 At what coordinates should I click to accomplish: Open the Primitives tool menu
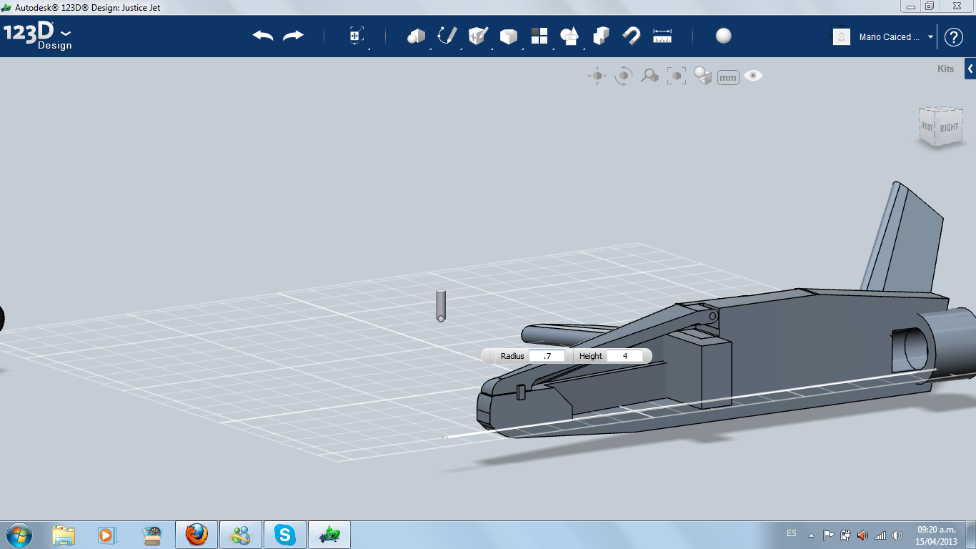pos(416,36)
